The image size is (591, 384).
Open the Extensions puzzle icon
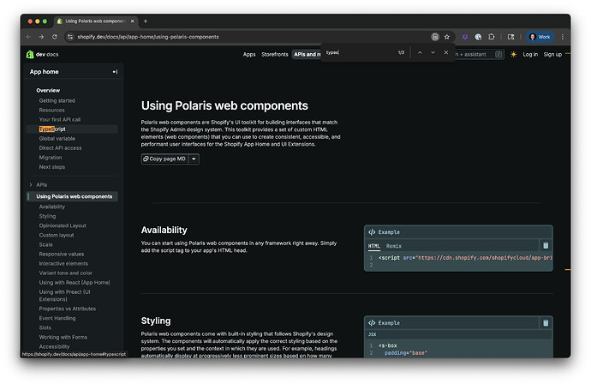[x=492, y=37]
